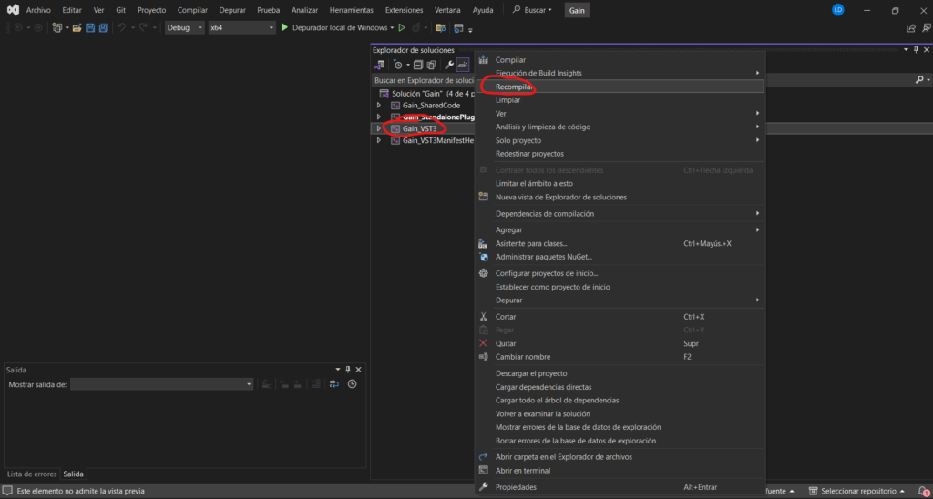This screenshot has width=933, height=499.
Task: Click the search magnifier in Solution Explorer
Action: (919, 80)
